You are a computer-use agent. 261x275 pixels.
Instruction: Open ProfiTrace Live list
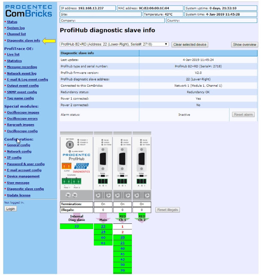click(13, 55)
